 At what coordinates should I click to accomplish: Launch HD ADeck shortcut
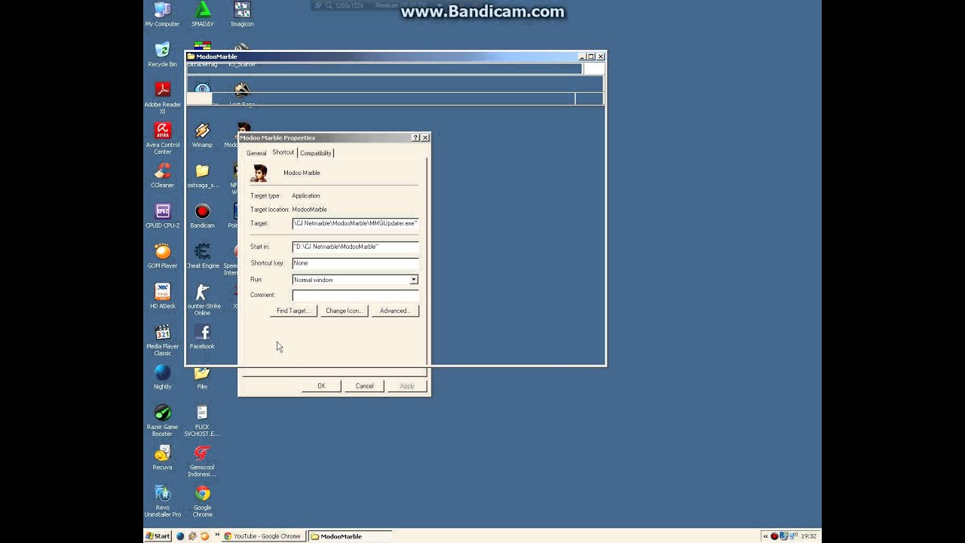162,296
